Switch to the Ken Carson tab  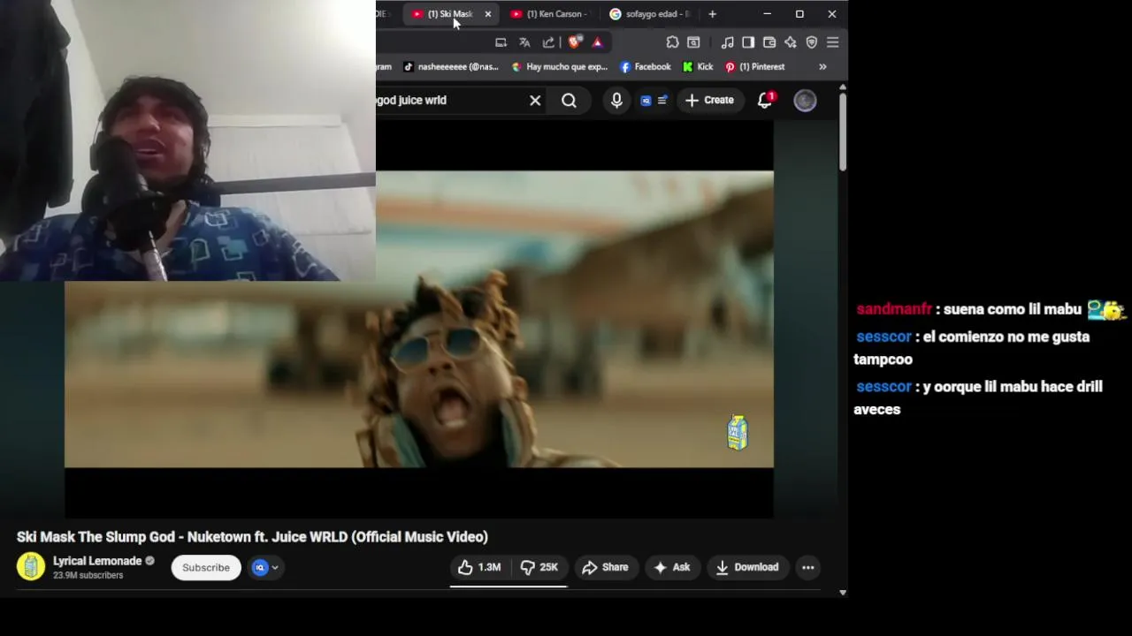548,14
